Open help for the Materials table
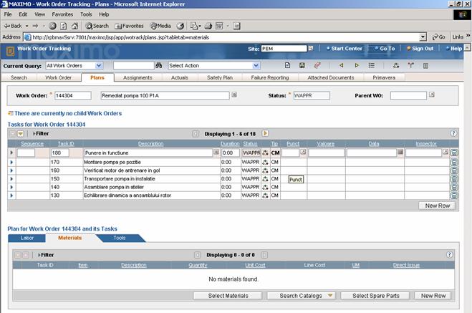This screenshot has height=313, width=472. (x=449, y=254)
